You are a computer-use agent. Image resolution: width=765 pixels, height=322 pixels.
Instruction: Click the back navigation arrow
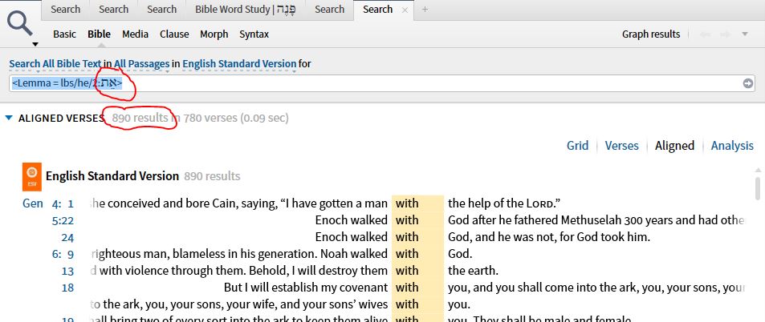click(x=705, y=34)
